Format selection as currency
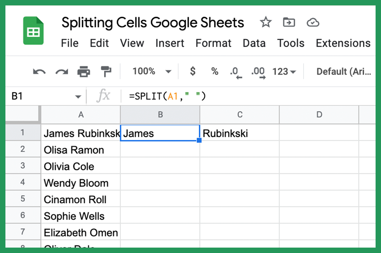Viewport: 381px width, 253px height. tap(192, 71)
